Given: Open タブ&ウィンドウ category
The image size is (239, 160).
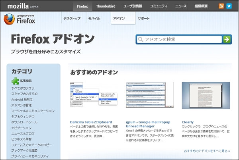Looking at the screenshot, I should [x=23, y=117].
